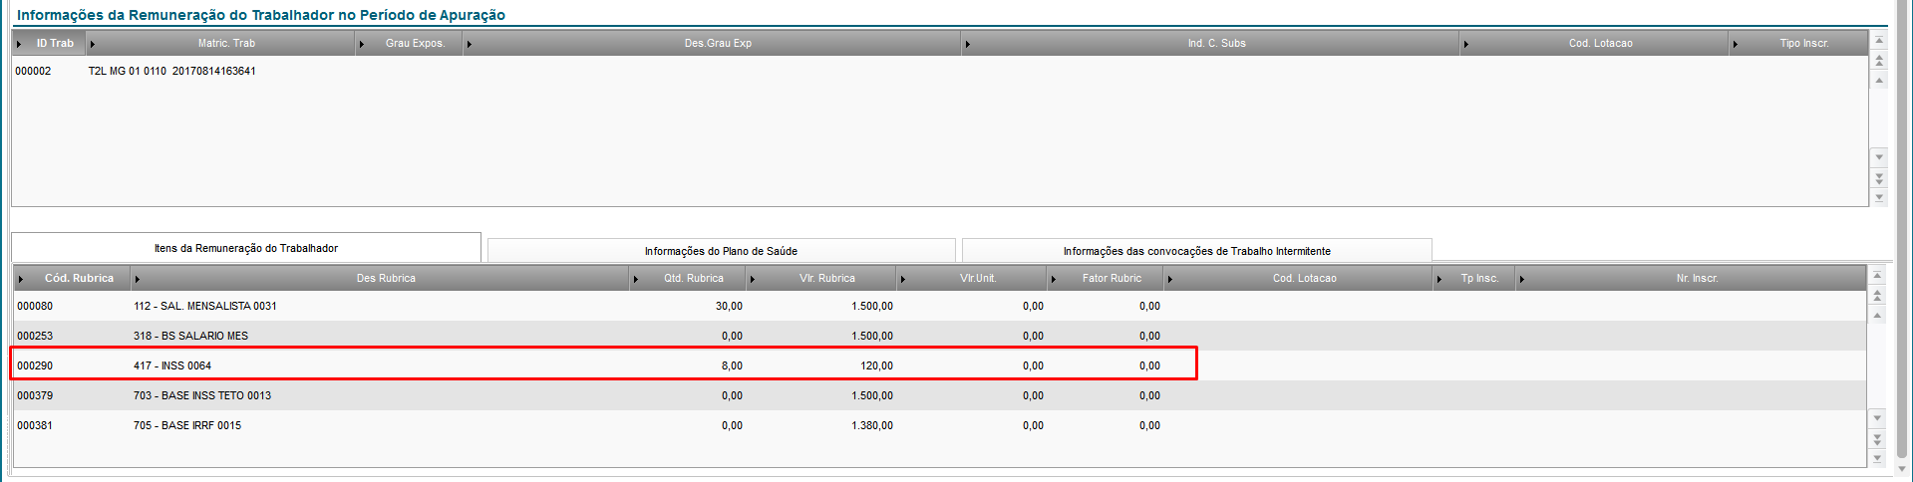Click quantity 8,00 in INSS row
The width and height of the screenshot is (1913, 482).
pos(732,365)
